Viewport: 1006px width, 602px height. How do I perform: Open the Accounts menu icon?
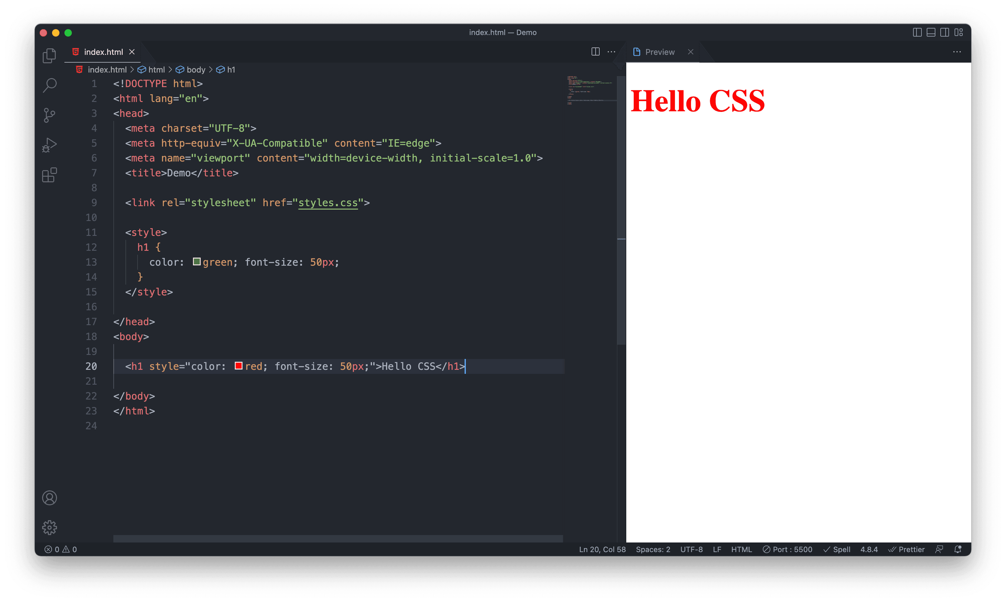pos(50,498)
